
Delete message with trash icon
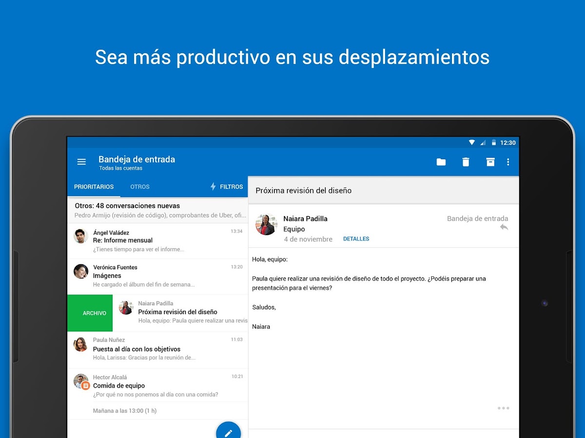click(x=466, y=162)
